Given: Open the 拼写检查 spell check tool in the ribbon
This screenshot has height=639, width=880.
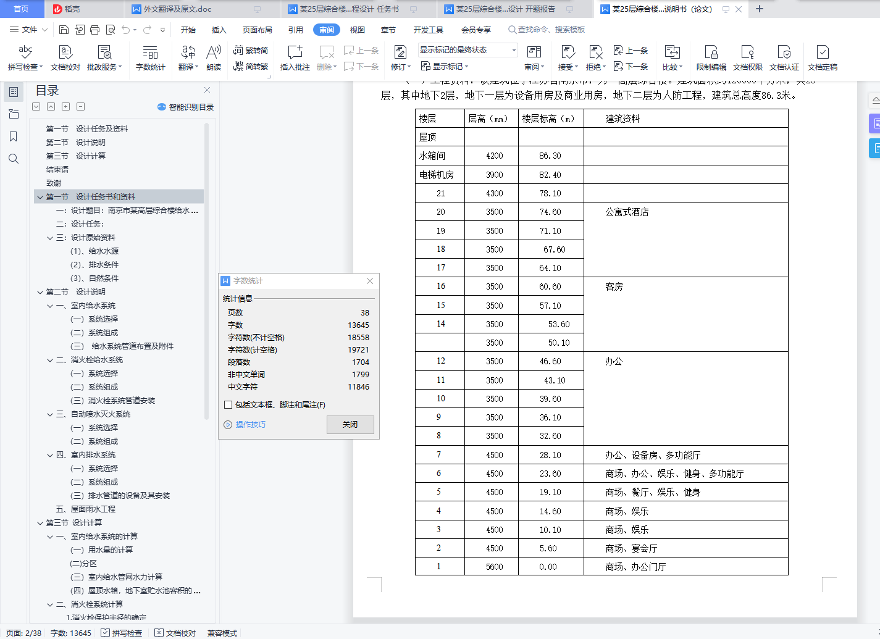Looking at the screenshot, I should 25,58.
